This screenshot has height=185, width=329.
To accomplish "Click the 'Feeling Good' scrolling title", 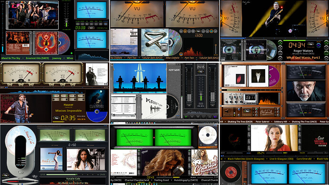I will [162, 180].
